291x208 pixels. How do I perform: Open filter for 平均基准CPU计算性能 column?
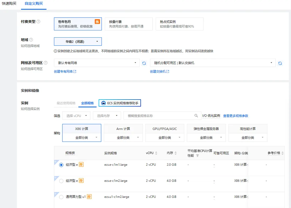pyautogui.click(x=198, y=156)
